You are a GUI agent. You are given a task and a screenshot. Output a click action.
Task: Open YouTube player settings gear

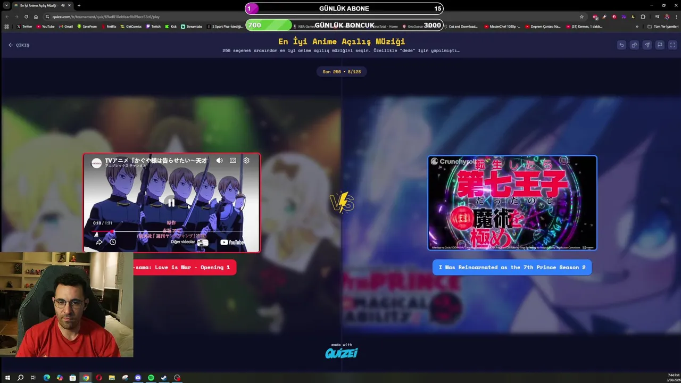pos(246,160)
